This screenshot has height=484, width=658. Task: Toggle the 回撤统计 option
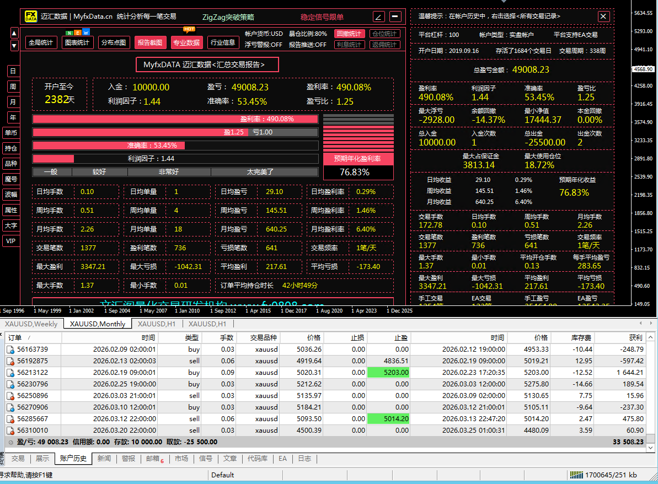pyautogui.click(x=349, y=34)
